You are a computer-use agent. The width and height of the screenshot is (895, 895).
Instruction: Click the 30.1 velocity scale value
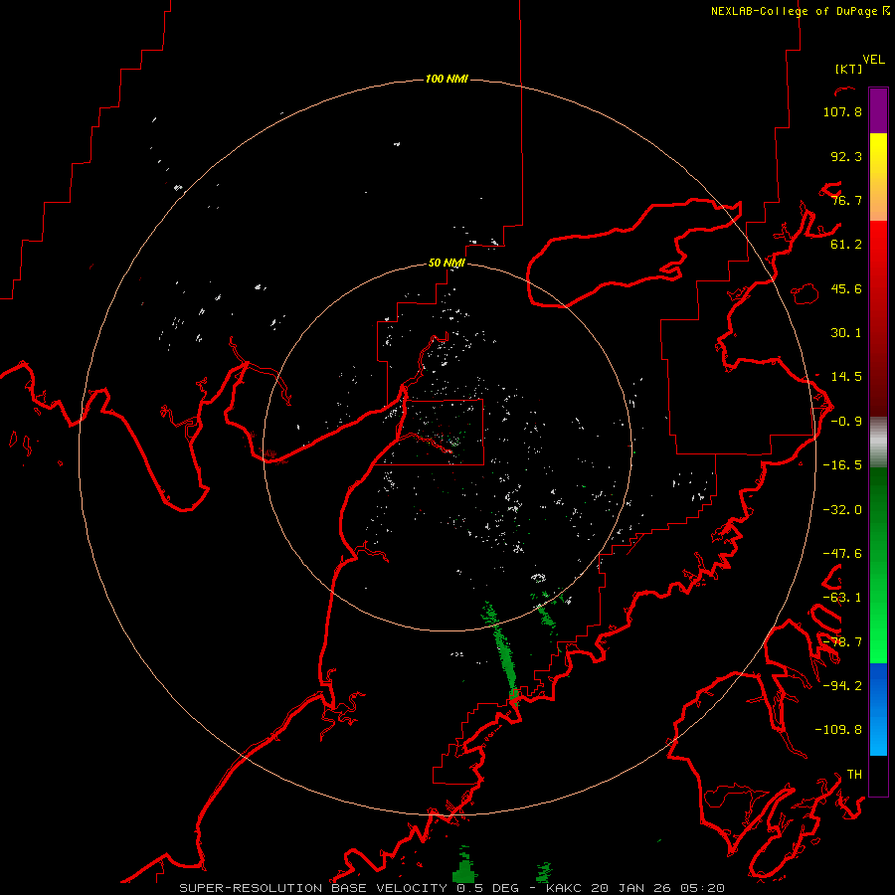[x=846, y=333]
